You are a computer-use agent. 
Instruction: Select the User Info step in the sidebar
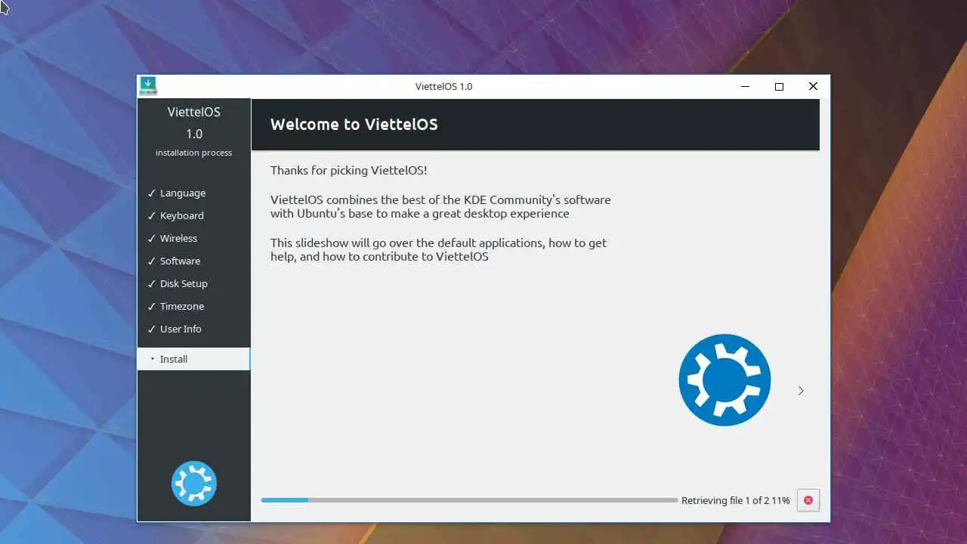pyautogui.click(x=193, y=329)
